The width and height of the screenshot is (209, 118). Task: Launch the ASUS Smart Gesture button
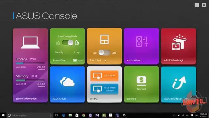(x=104, y=89)
